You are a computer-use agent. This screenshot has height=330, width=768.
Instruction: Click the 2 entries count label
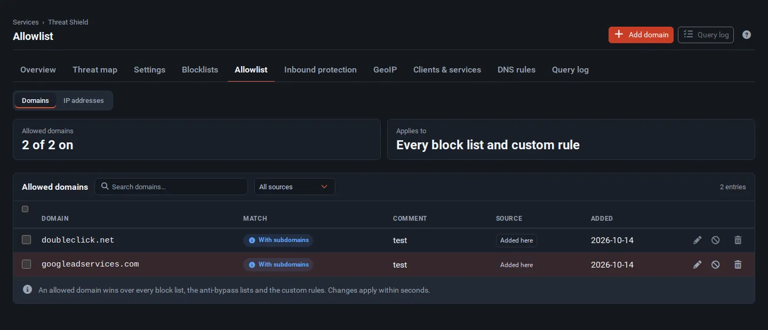[733, 187]
